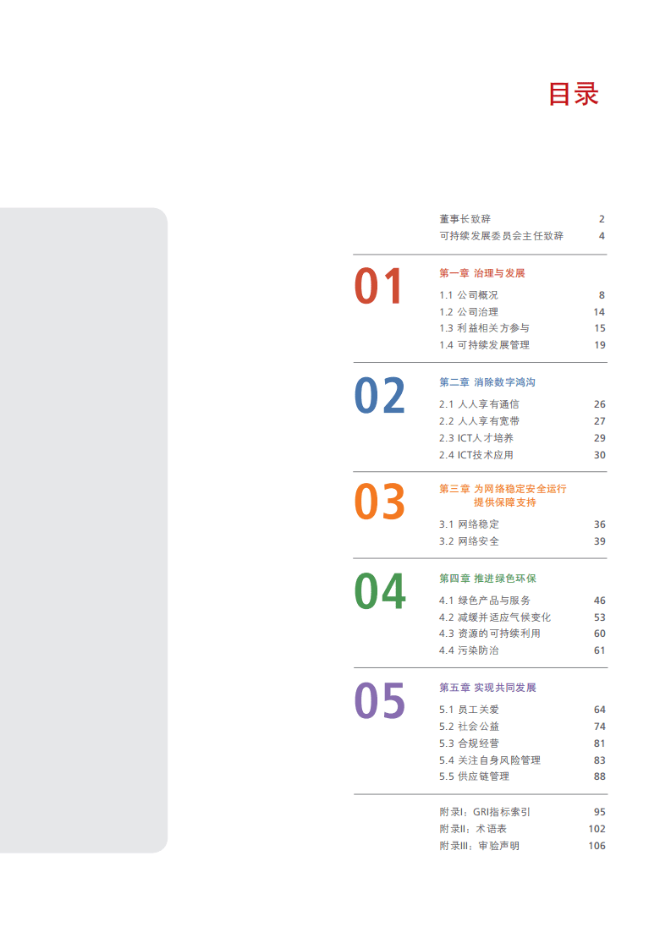Viewport: 671px width, 949px height.
Task: Open section 2.4 ICT技术应用
Action: point(476,455)
